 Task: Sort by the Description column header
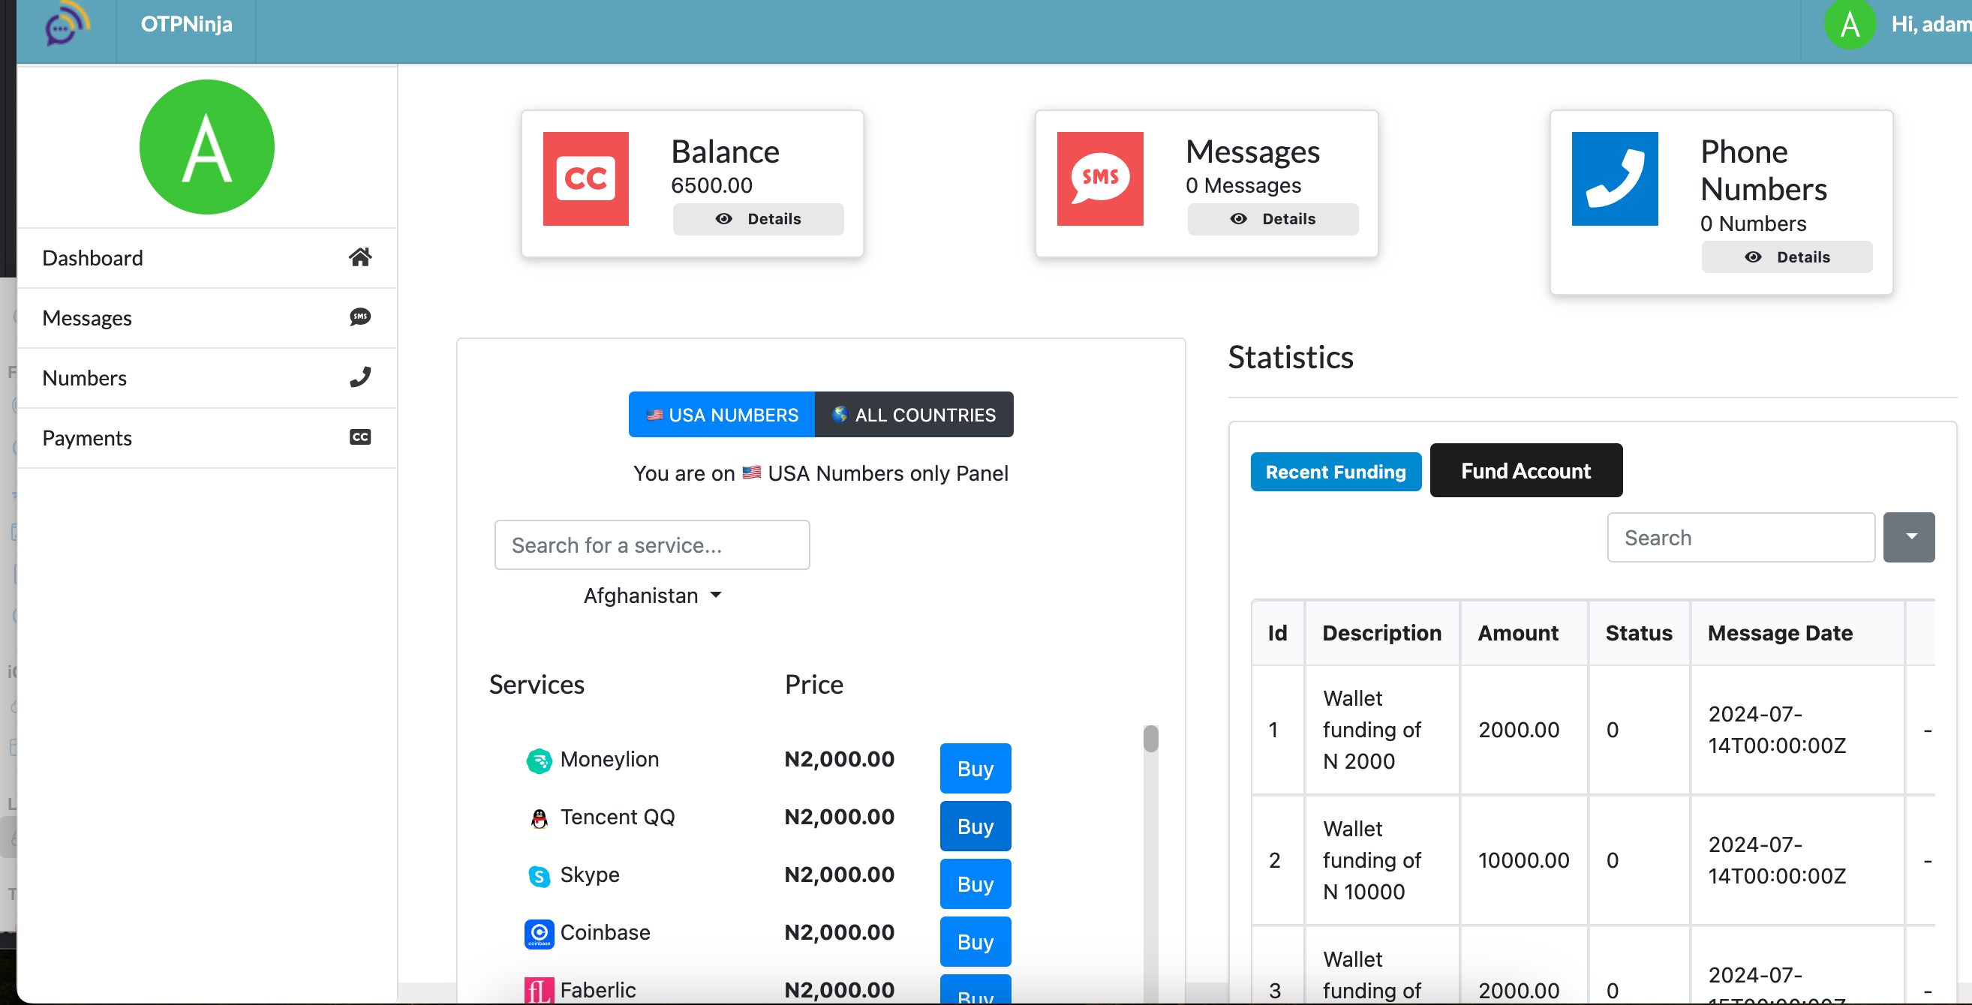(1381, 633)
